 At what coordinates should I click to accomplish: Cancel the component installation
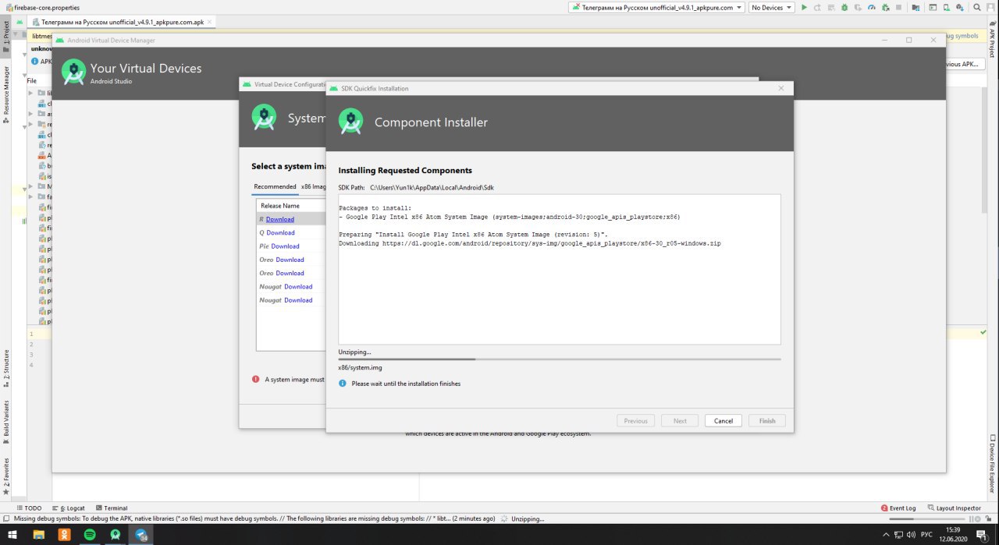pos(723,420)
